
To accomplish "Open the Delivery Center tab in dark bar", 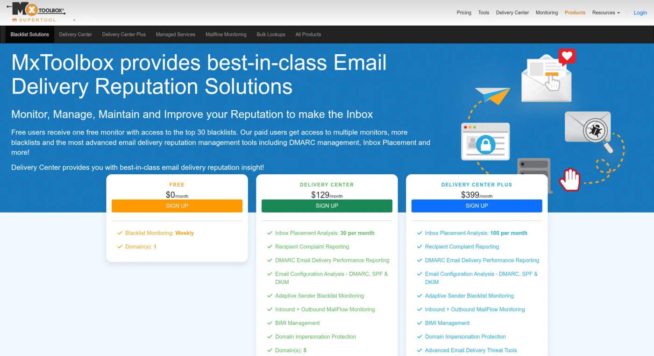I will (76, 35).
